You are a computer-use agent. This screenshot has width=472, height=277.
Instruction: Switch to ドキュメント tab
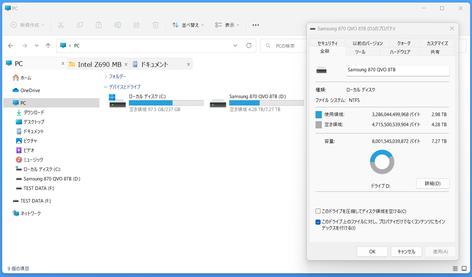point(162,64)
